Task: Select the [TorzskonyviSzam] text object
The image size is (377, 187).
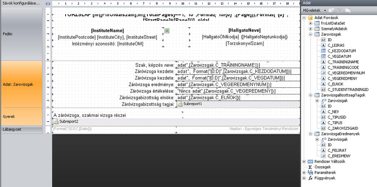Action: click(x=245, y=44)
